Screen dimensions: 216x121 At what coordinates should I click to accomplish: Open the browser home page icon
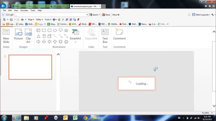coord(206,6)
